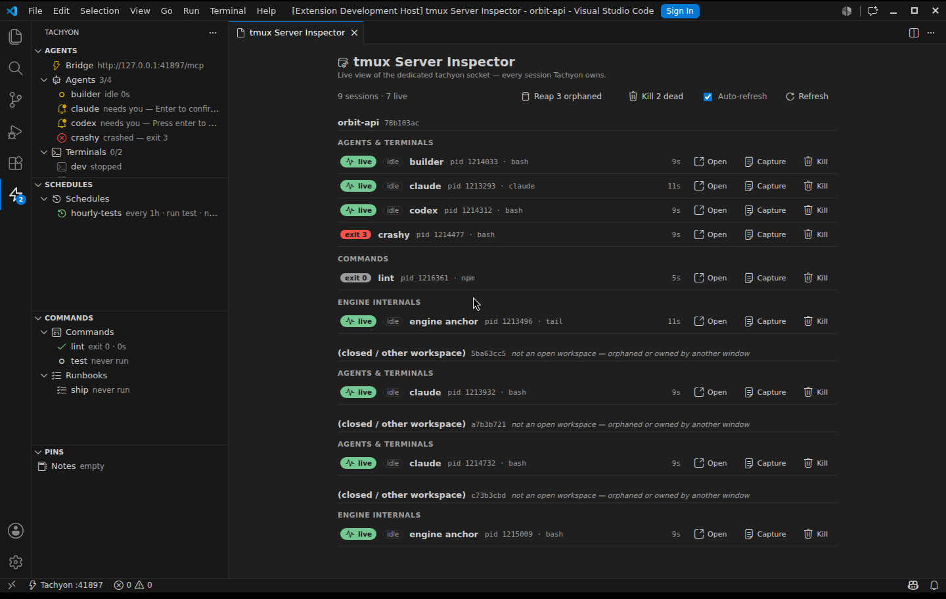Click the chat toggle icon in title bar
This screenshot has height=599, width=946.
pyautogui.click(x=872, y=11)
